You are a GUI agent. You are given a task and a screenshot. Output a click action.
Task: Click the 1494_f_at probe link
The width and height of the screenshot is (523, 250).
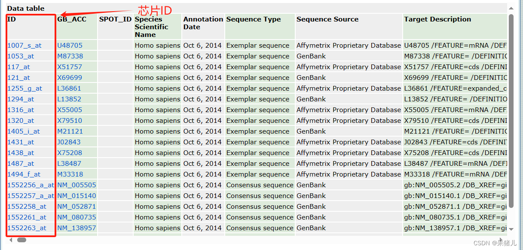(x=24, y=174)
